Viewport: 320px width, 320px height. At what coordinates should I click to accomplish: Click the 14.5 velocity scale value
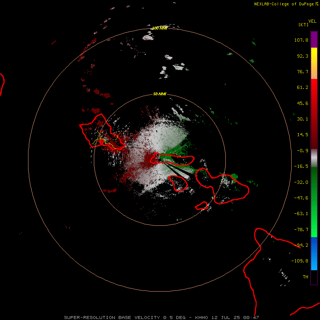[x=303, y=135]
